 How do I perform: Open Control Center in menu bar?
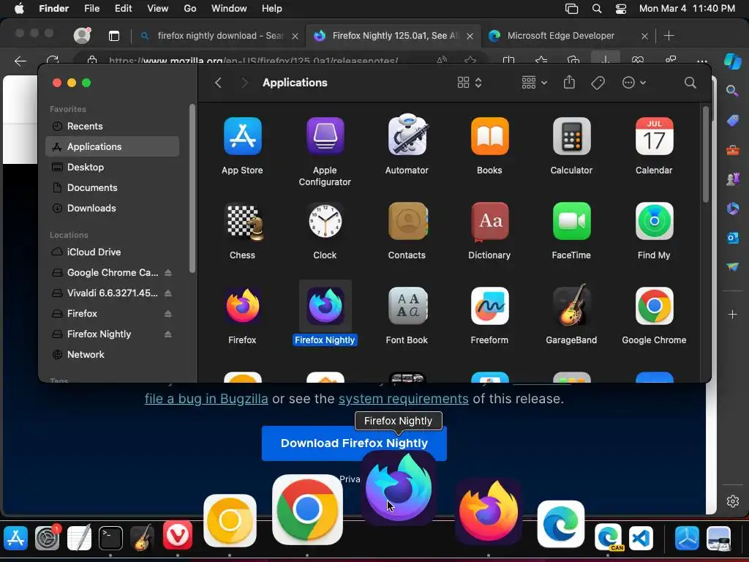click(620, 9)
